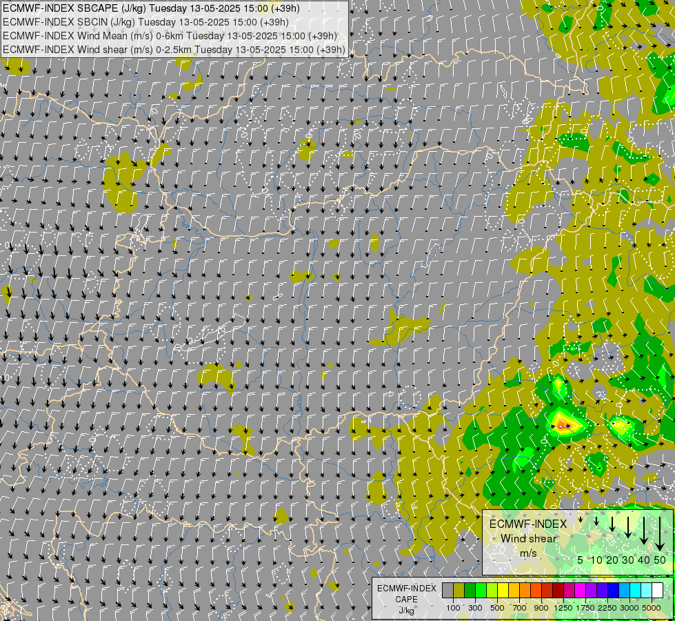Select the gray swatch in the CAPE legend
This screenshot has height=621, width=675.
point(447,591)
